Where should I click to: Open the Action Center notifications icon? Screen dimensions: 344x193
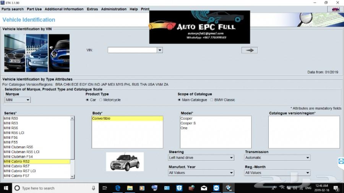(x=336, y=188)
